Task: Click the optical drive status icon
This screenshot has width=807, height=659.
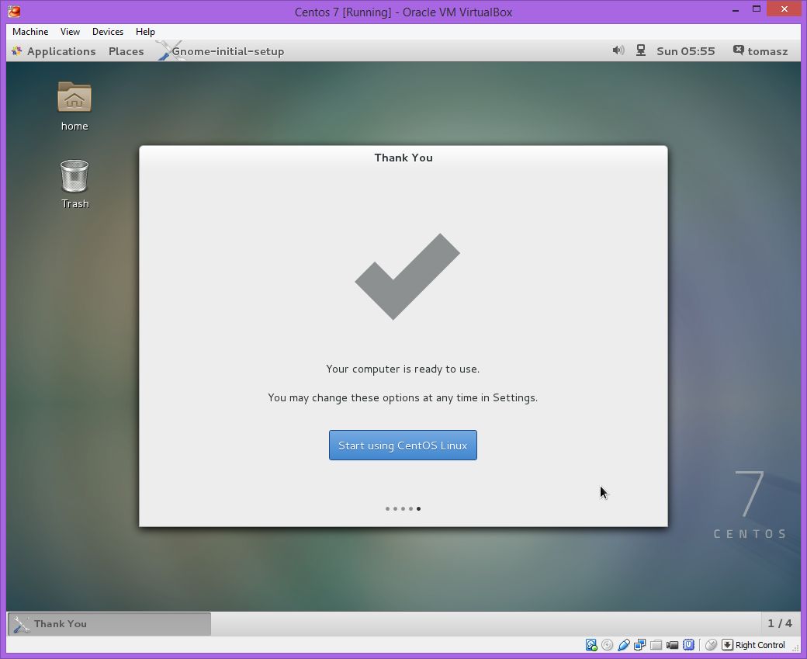Action: pyautogui.click(x=608, y=644)
